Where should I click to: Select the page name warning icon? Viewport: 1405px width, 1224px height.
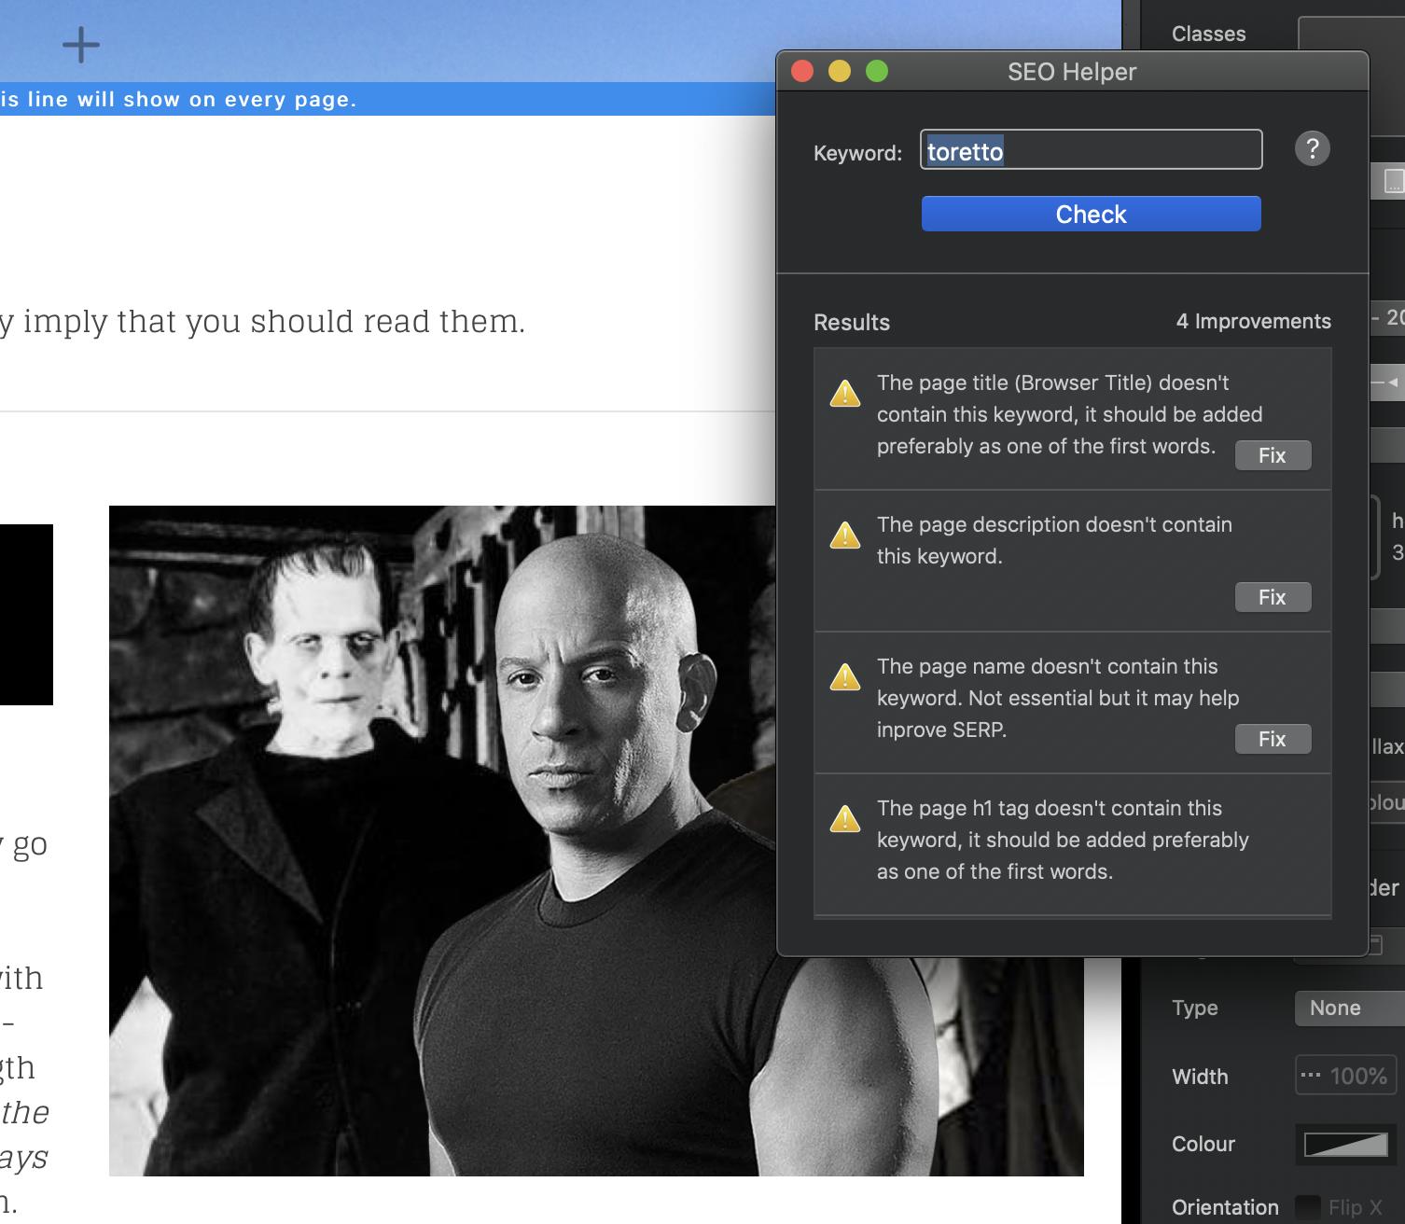coord(845,677)
